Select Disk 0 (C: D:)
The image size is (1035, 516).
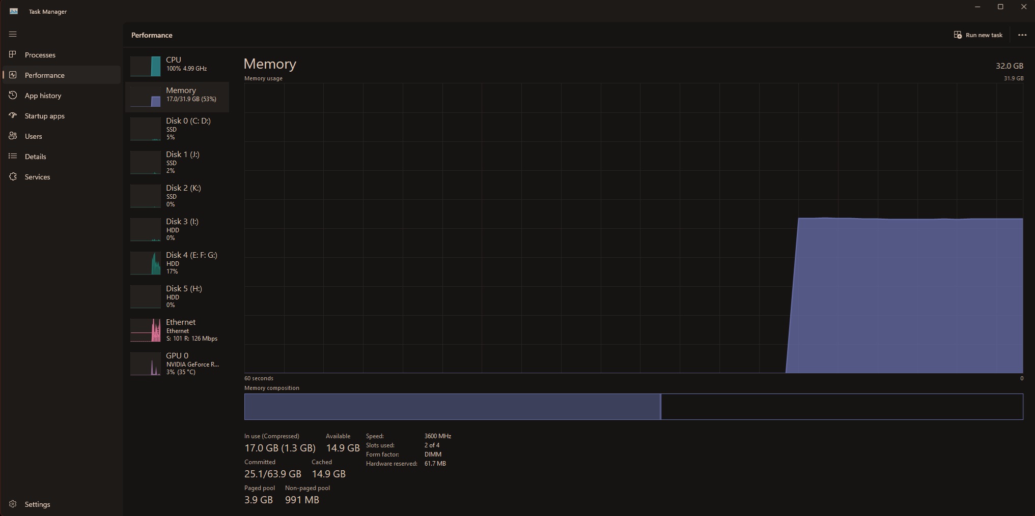click(177, 129)
